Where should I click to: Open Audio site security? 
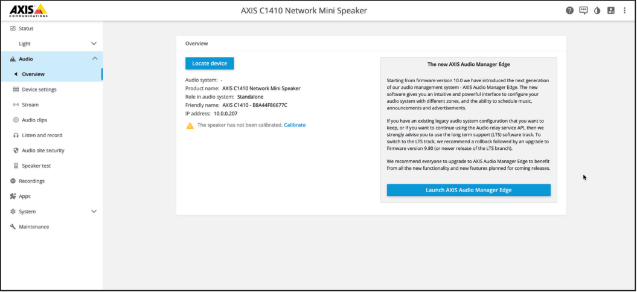coord(43,151)
